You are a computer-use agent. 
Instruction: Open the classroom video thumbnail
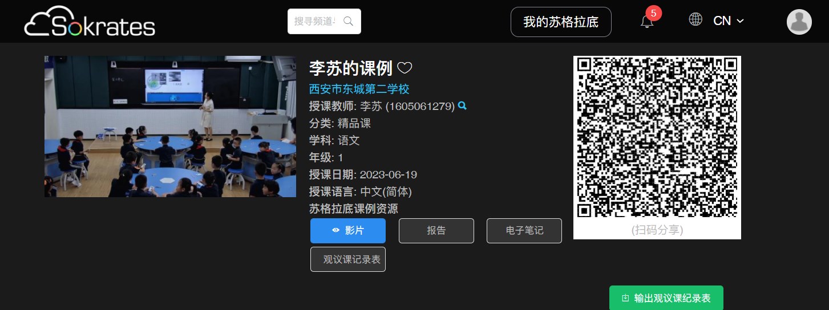coord(170,127)
